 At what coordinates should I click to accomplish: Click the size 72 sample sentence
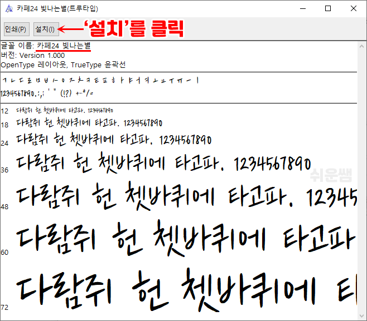[x=186, y=290]
